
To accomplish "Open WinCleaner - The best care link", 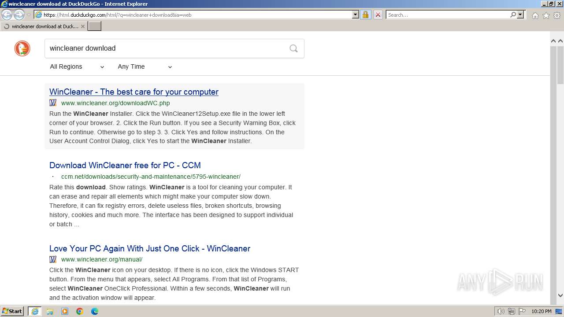I will click(x=134, y=92).
